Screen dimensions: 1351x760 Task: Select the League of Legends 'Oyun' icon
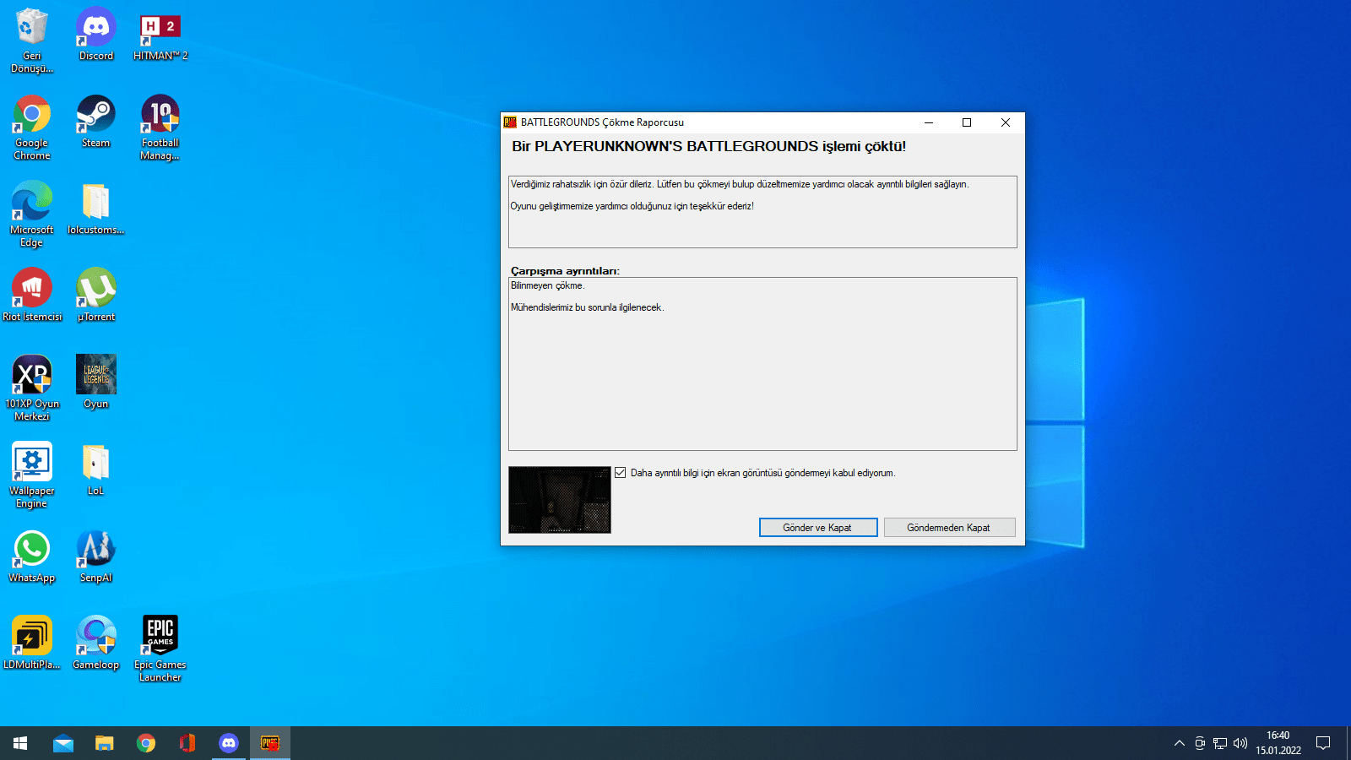pos(96,382)
